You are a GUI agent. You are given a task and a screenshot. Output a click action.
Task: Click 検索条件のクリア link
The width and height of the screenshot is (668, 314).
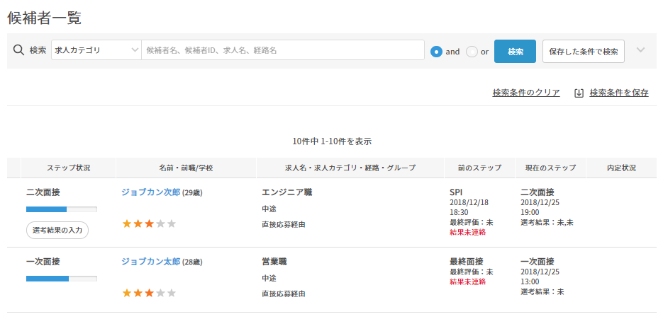tap(526, 93)
